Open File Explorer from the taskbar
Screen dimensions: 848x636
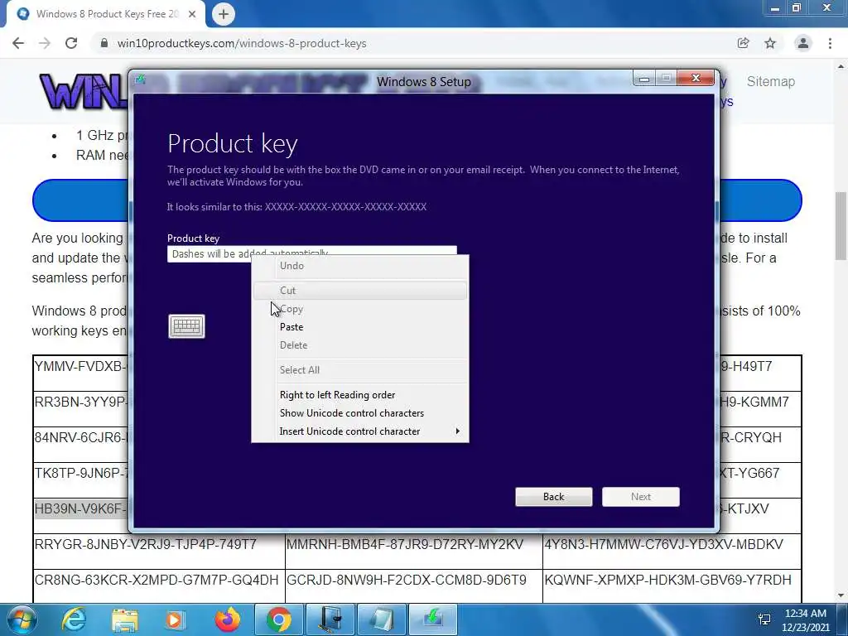tap(125, 619)
